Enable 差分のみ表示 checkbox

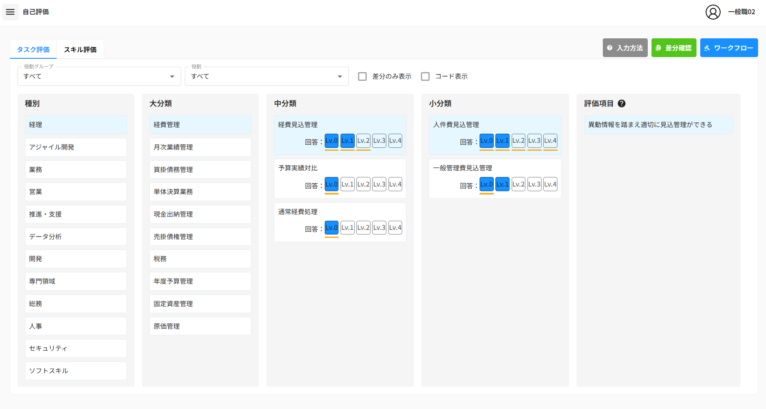coord(363,77)
